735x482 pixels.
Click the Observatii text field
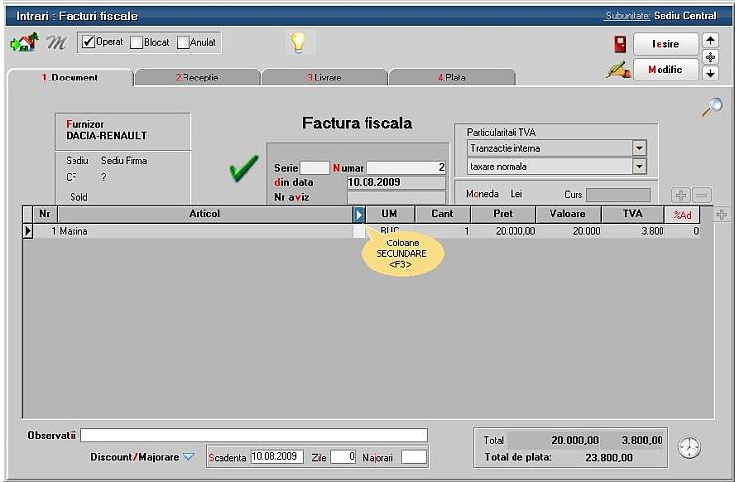point(254,435)
